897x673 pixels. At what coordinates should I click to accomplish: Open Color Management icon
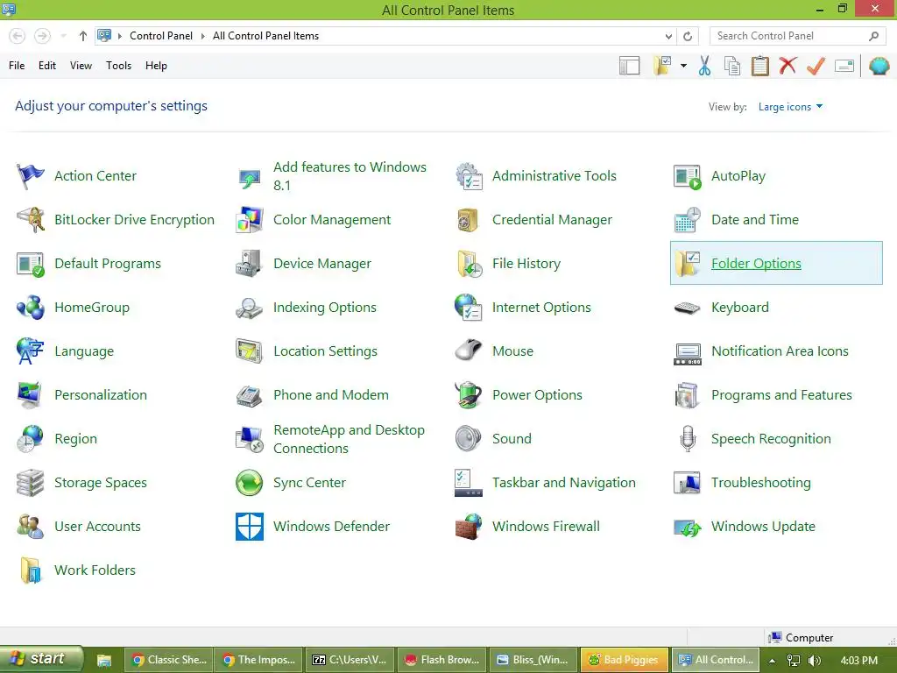(x=250, y=220)
